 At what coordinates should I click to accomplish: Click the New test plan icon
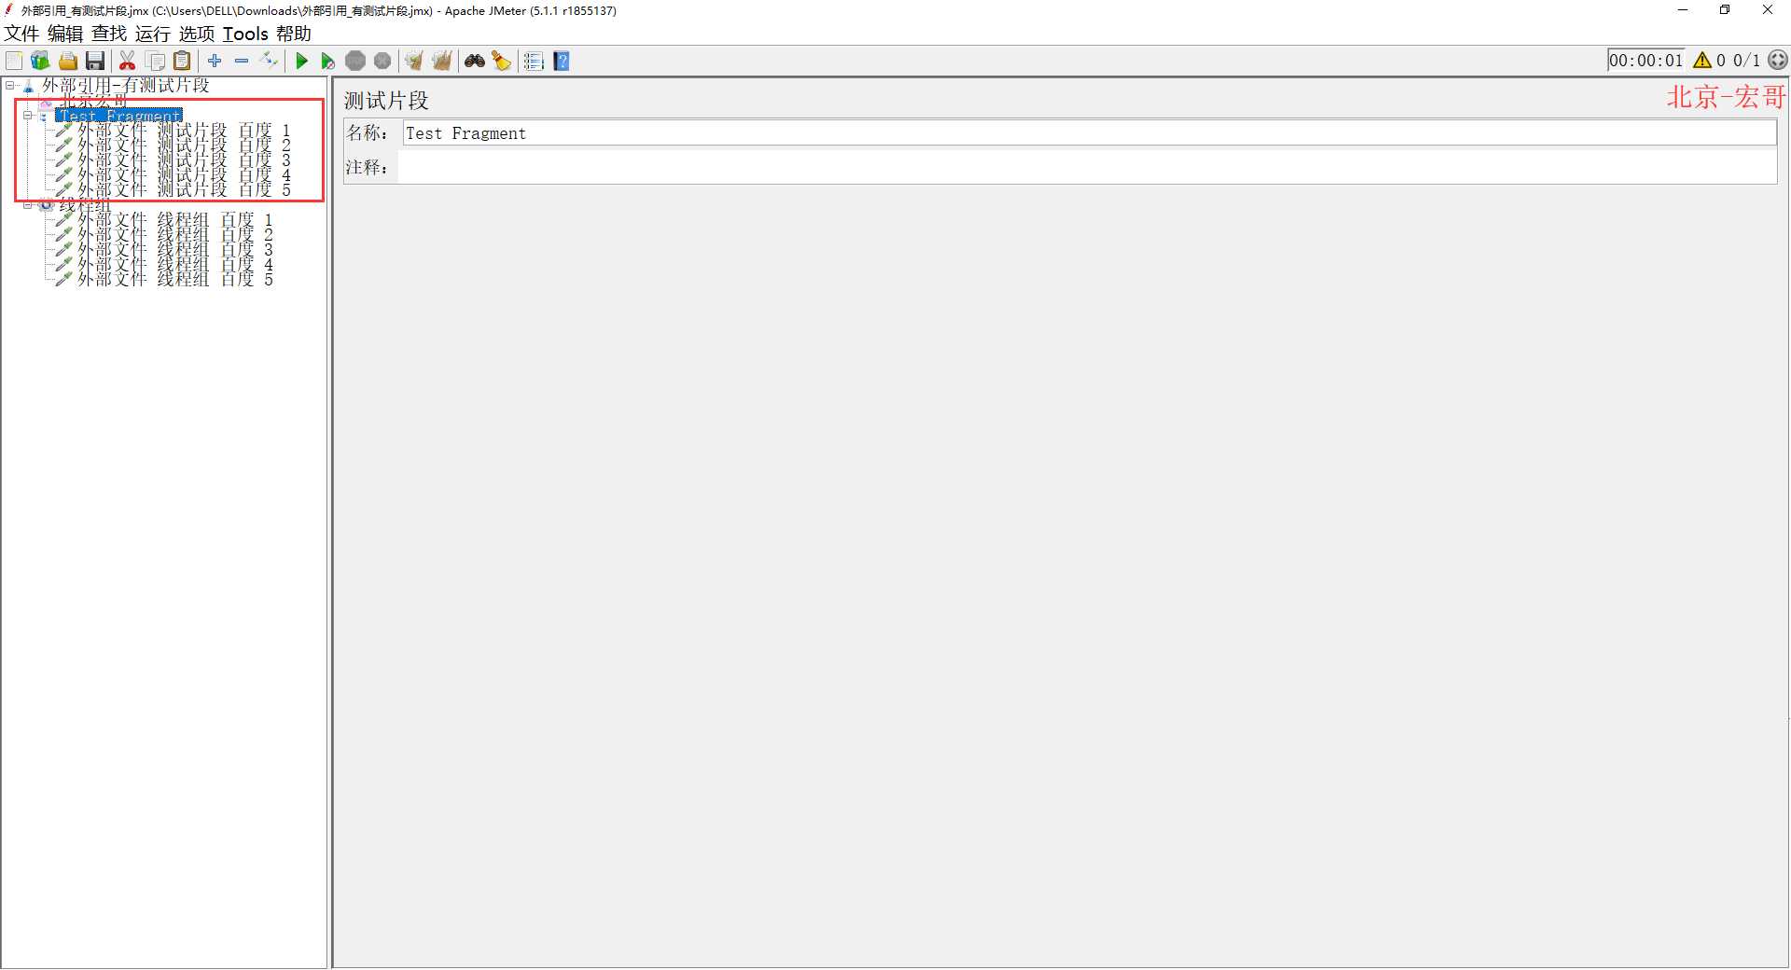point(14,61)
